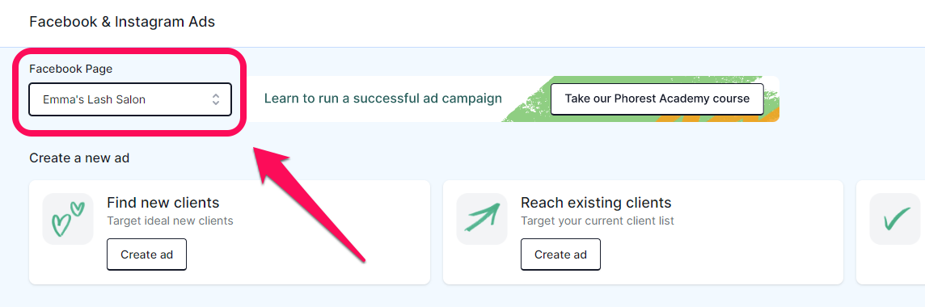Click Target ideal new clients subtitle
925x307 pixels.
170,221
